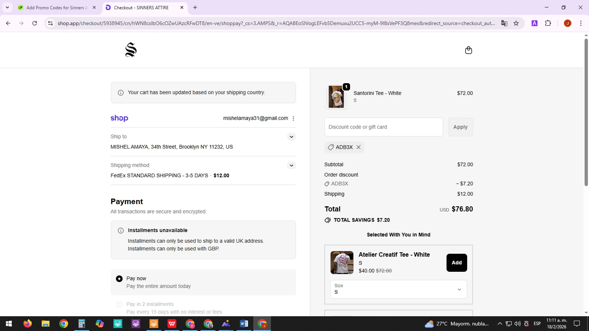Close the Checkout - SINNERS ATTIRE tab

pyautogui.click(x=182, y=7)
